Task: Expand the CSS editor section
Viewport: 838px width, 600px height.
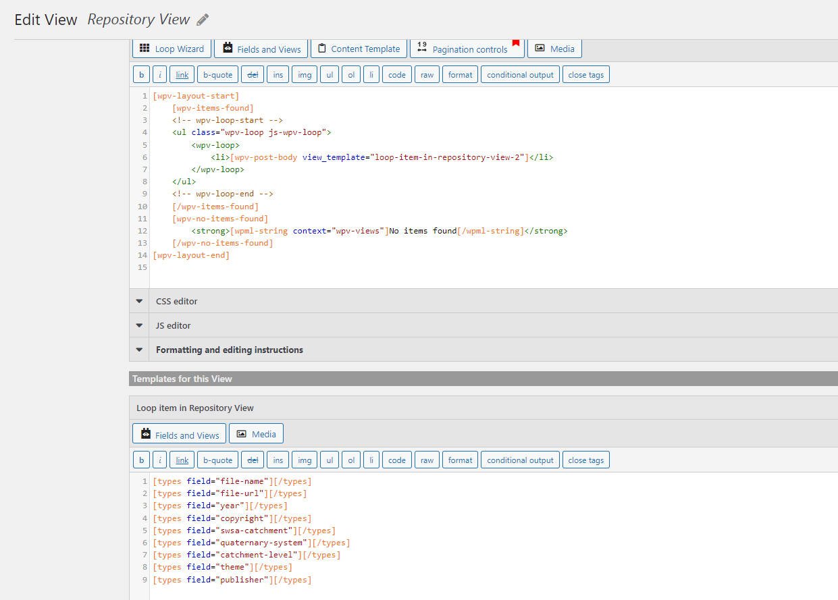Action: pos(483,301)
